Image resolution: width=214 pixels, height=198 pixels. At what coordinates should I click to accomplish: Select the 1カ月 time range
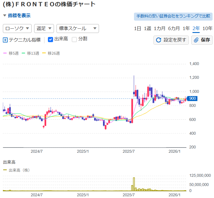tap(159, 28)
